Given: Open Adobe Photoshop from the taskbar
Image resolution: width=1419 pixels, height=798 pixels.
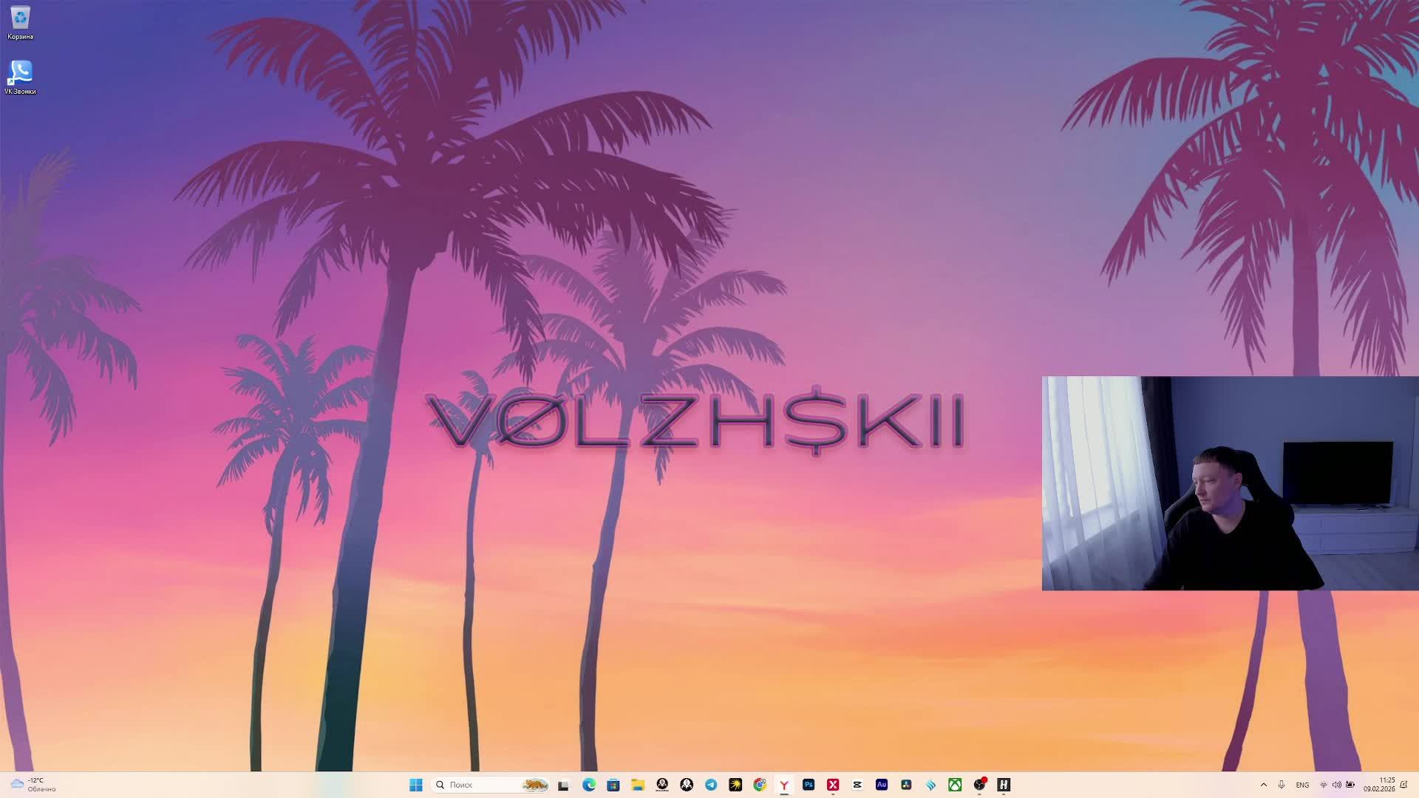Looking at the screenshot, I should click(x=809, y=785).
